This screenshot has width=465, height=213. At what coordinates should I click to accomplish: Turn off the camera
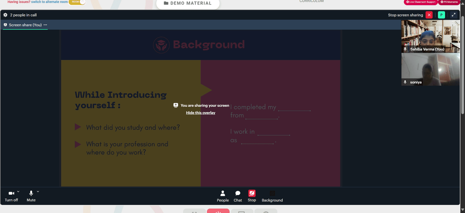[x=11, y=196]
